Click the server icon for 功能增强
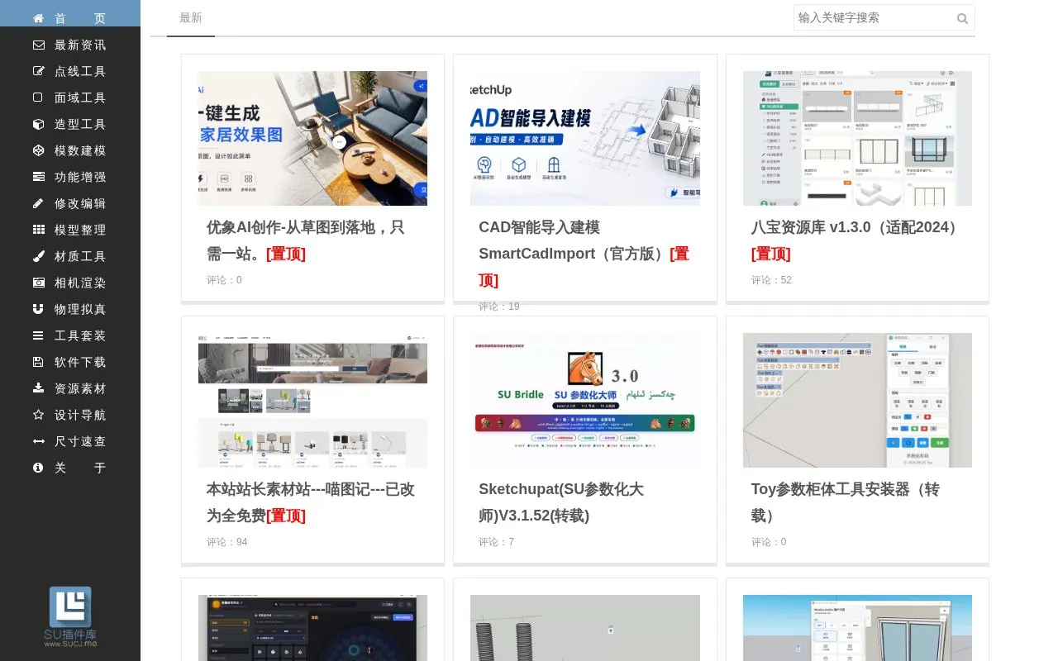 tap(38, 177)
